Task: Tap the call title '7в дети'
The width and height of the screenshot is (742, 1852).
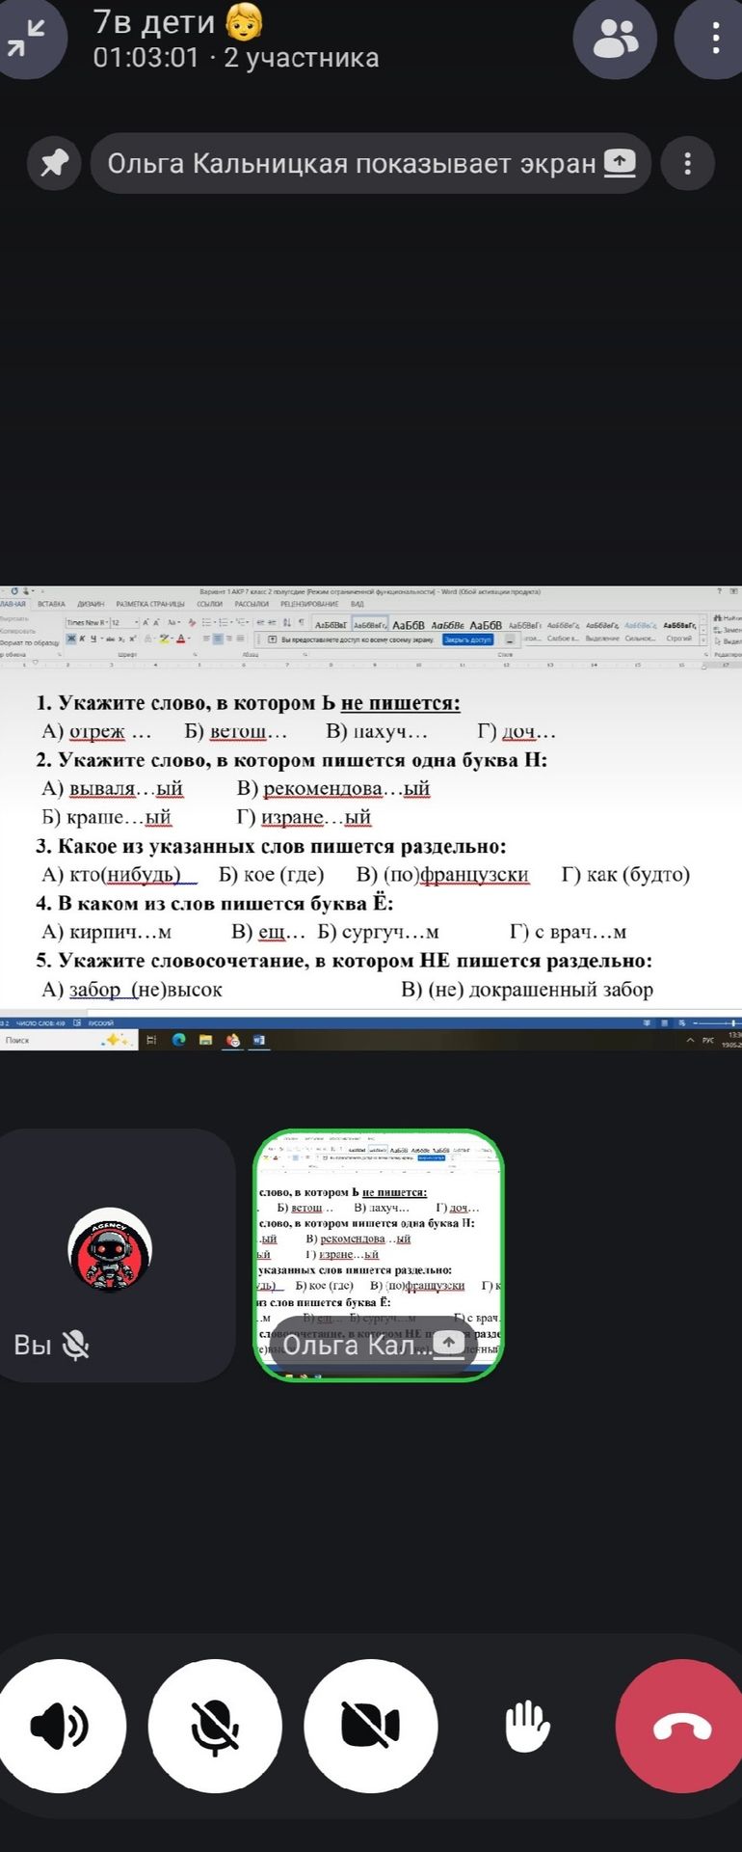Action: (x=178, y=21)
